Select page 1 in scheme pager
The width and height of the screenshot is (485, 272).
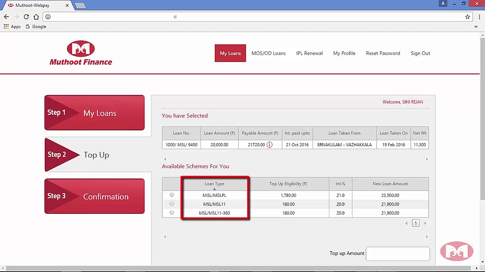pos(416,223)
